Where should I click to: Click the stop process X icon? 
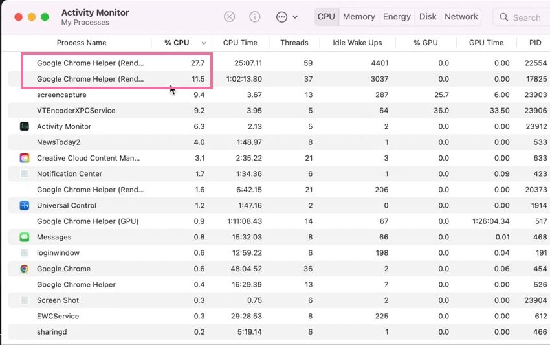[230, 17]
